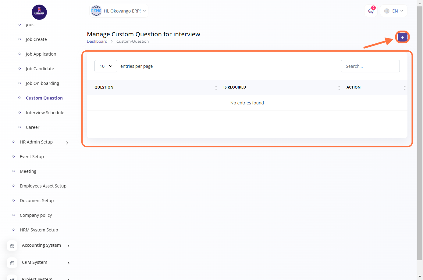Open the Career sidebar link

click(33, 127)
